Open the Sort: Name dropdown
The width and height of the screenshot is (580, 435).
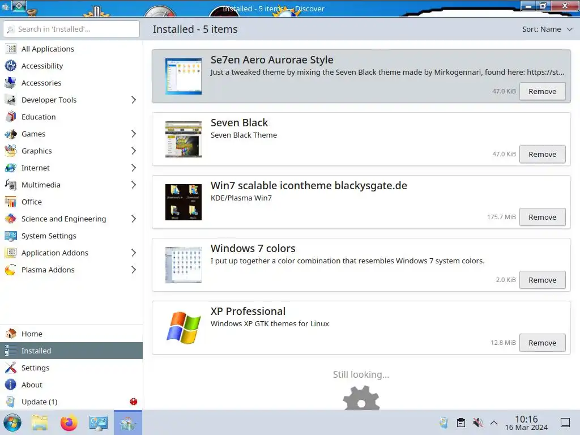tap(547, 29)
